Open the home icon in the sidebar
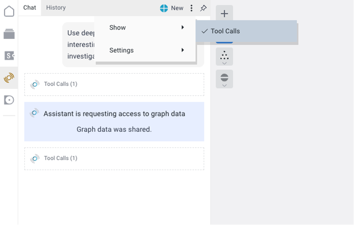 (x=9, y=12)
